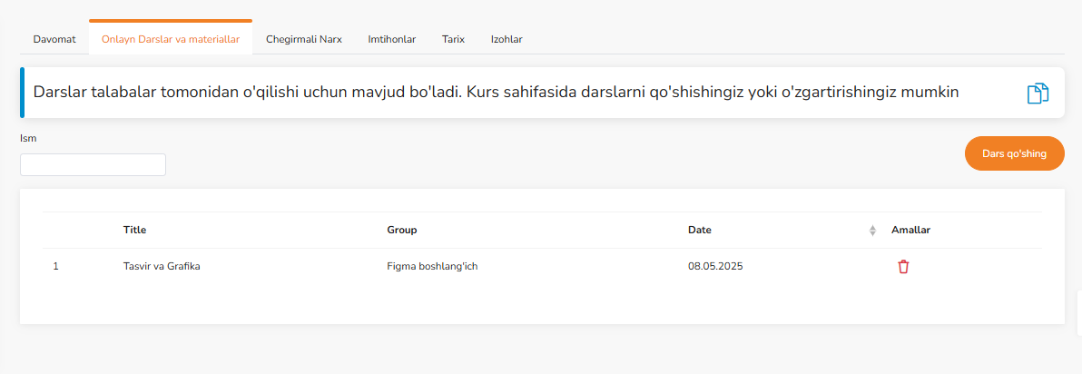Screen dimensions: 1082x374
Task: Delete the Tasvir va Grafika lesson
Action: click(x=903, y=267)
